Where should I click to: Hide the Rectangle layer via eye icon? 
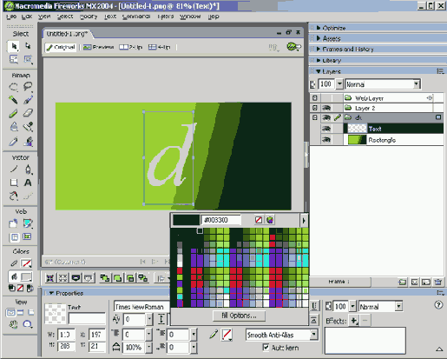click(x=326, y=140)
